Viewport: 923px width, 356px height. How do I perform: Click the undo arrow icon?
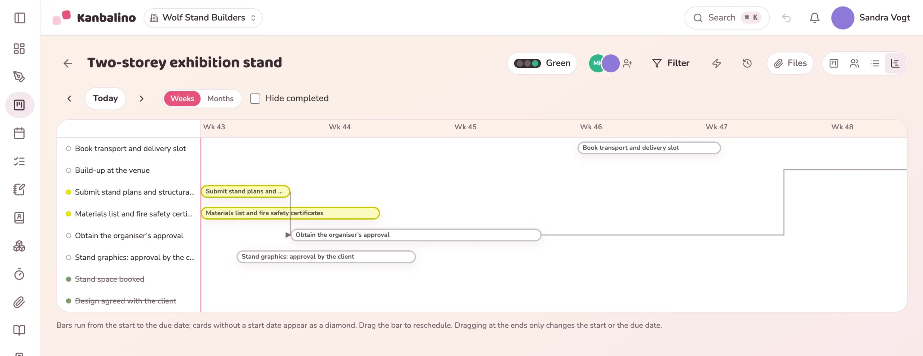coord(786,18)
